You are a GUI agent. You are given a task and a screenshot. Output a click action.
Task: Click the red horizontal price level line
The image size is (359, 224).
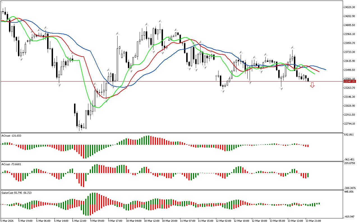point(168,81)
